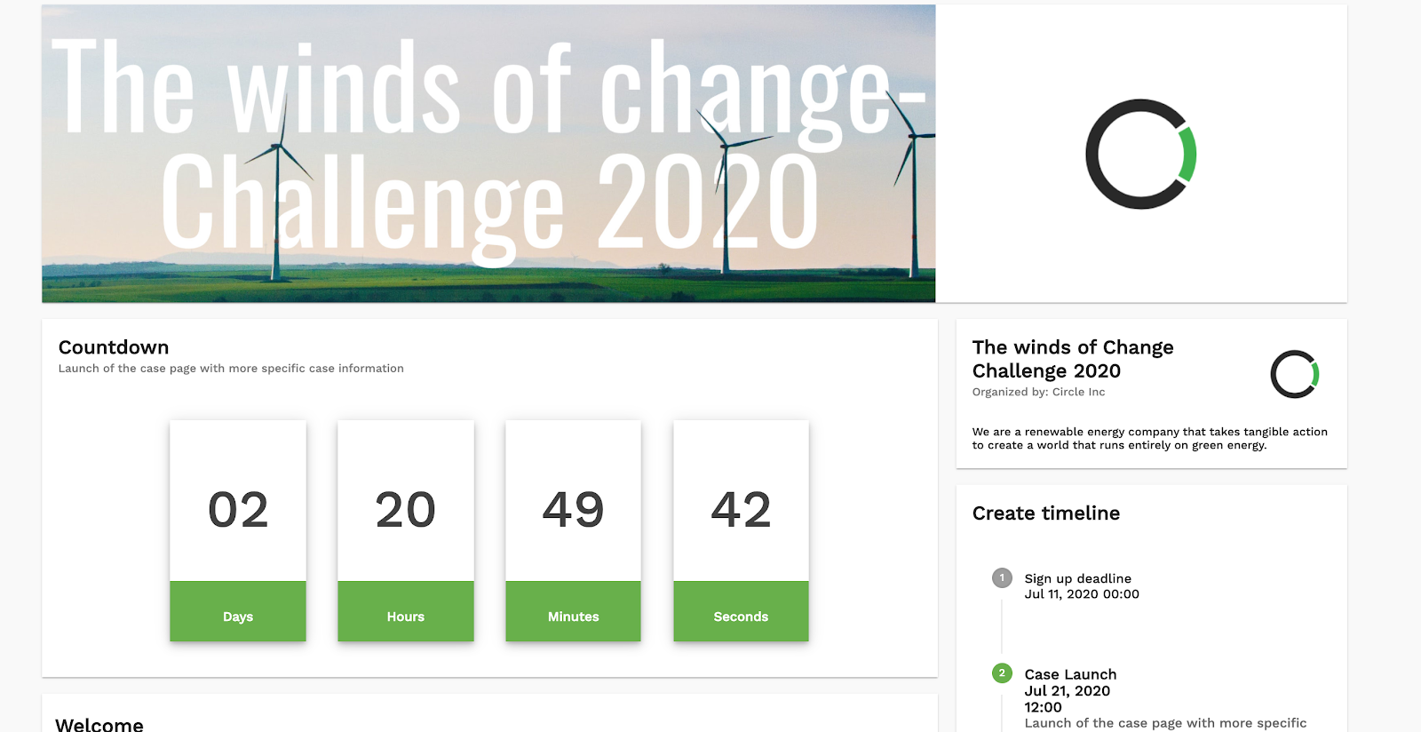Click the large Circle Inc logo in header

click(x=1140, y=155)
